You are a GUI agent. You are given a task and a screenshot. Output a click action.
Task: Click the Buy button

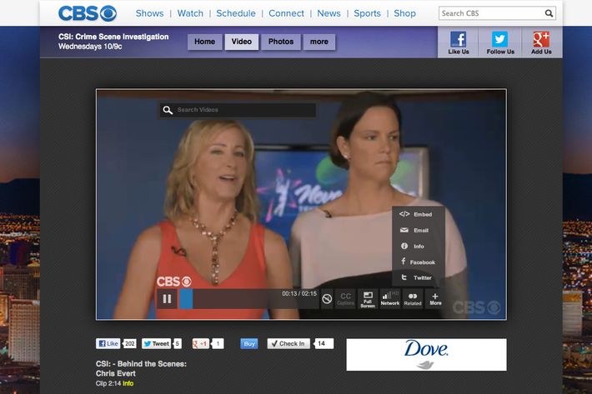249,343
